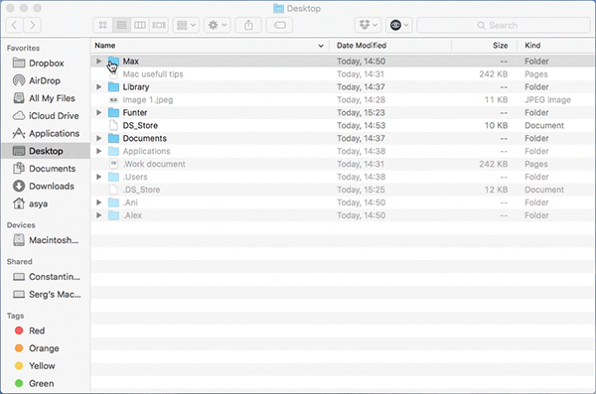The width and height of the screenshot is (596, 394).
Task: Toggle hidden files with Funter eye icon
Action: (399, 26)
